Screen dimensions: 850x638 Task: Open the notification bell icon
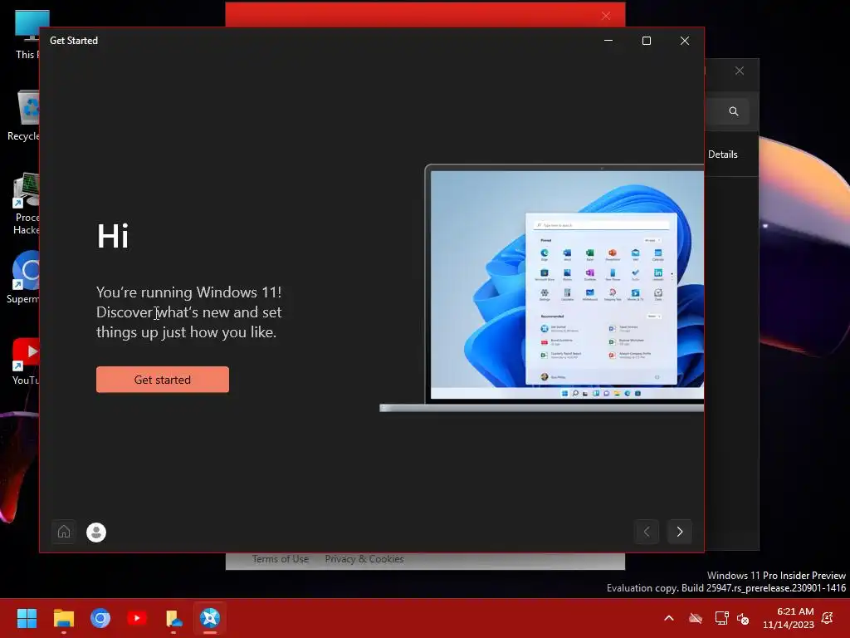828,618
